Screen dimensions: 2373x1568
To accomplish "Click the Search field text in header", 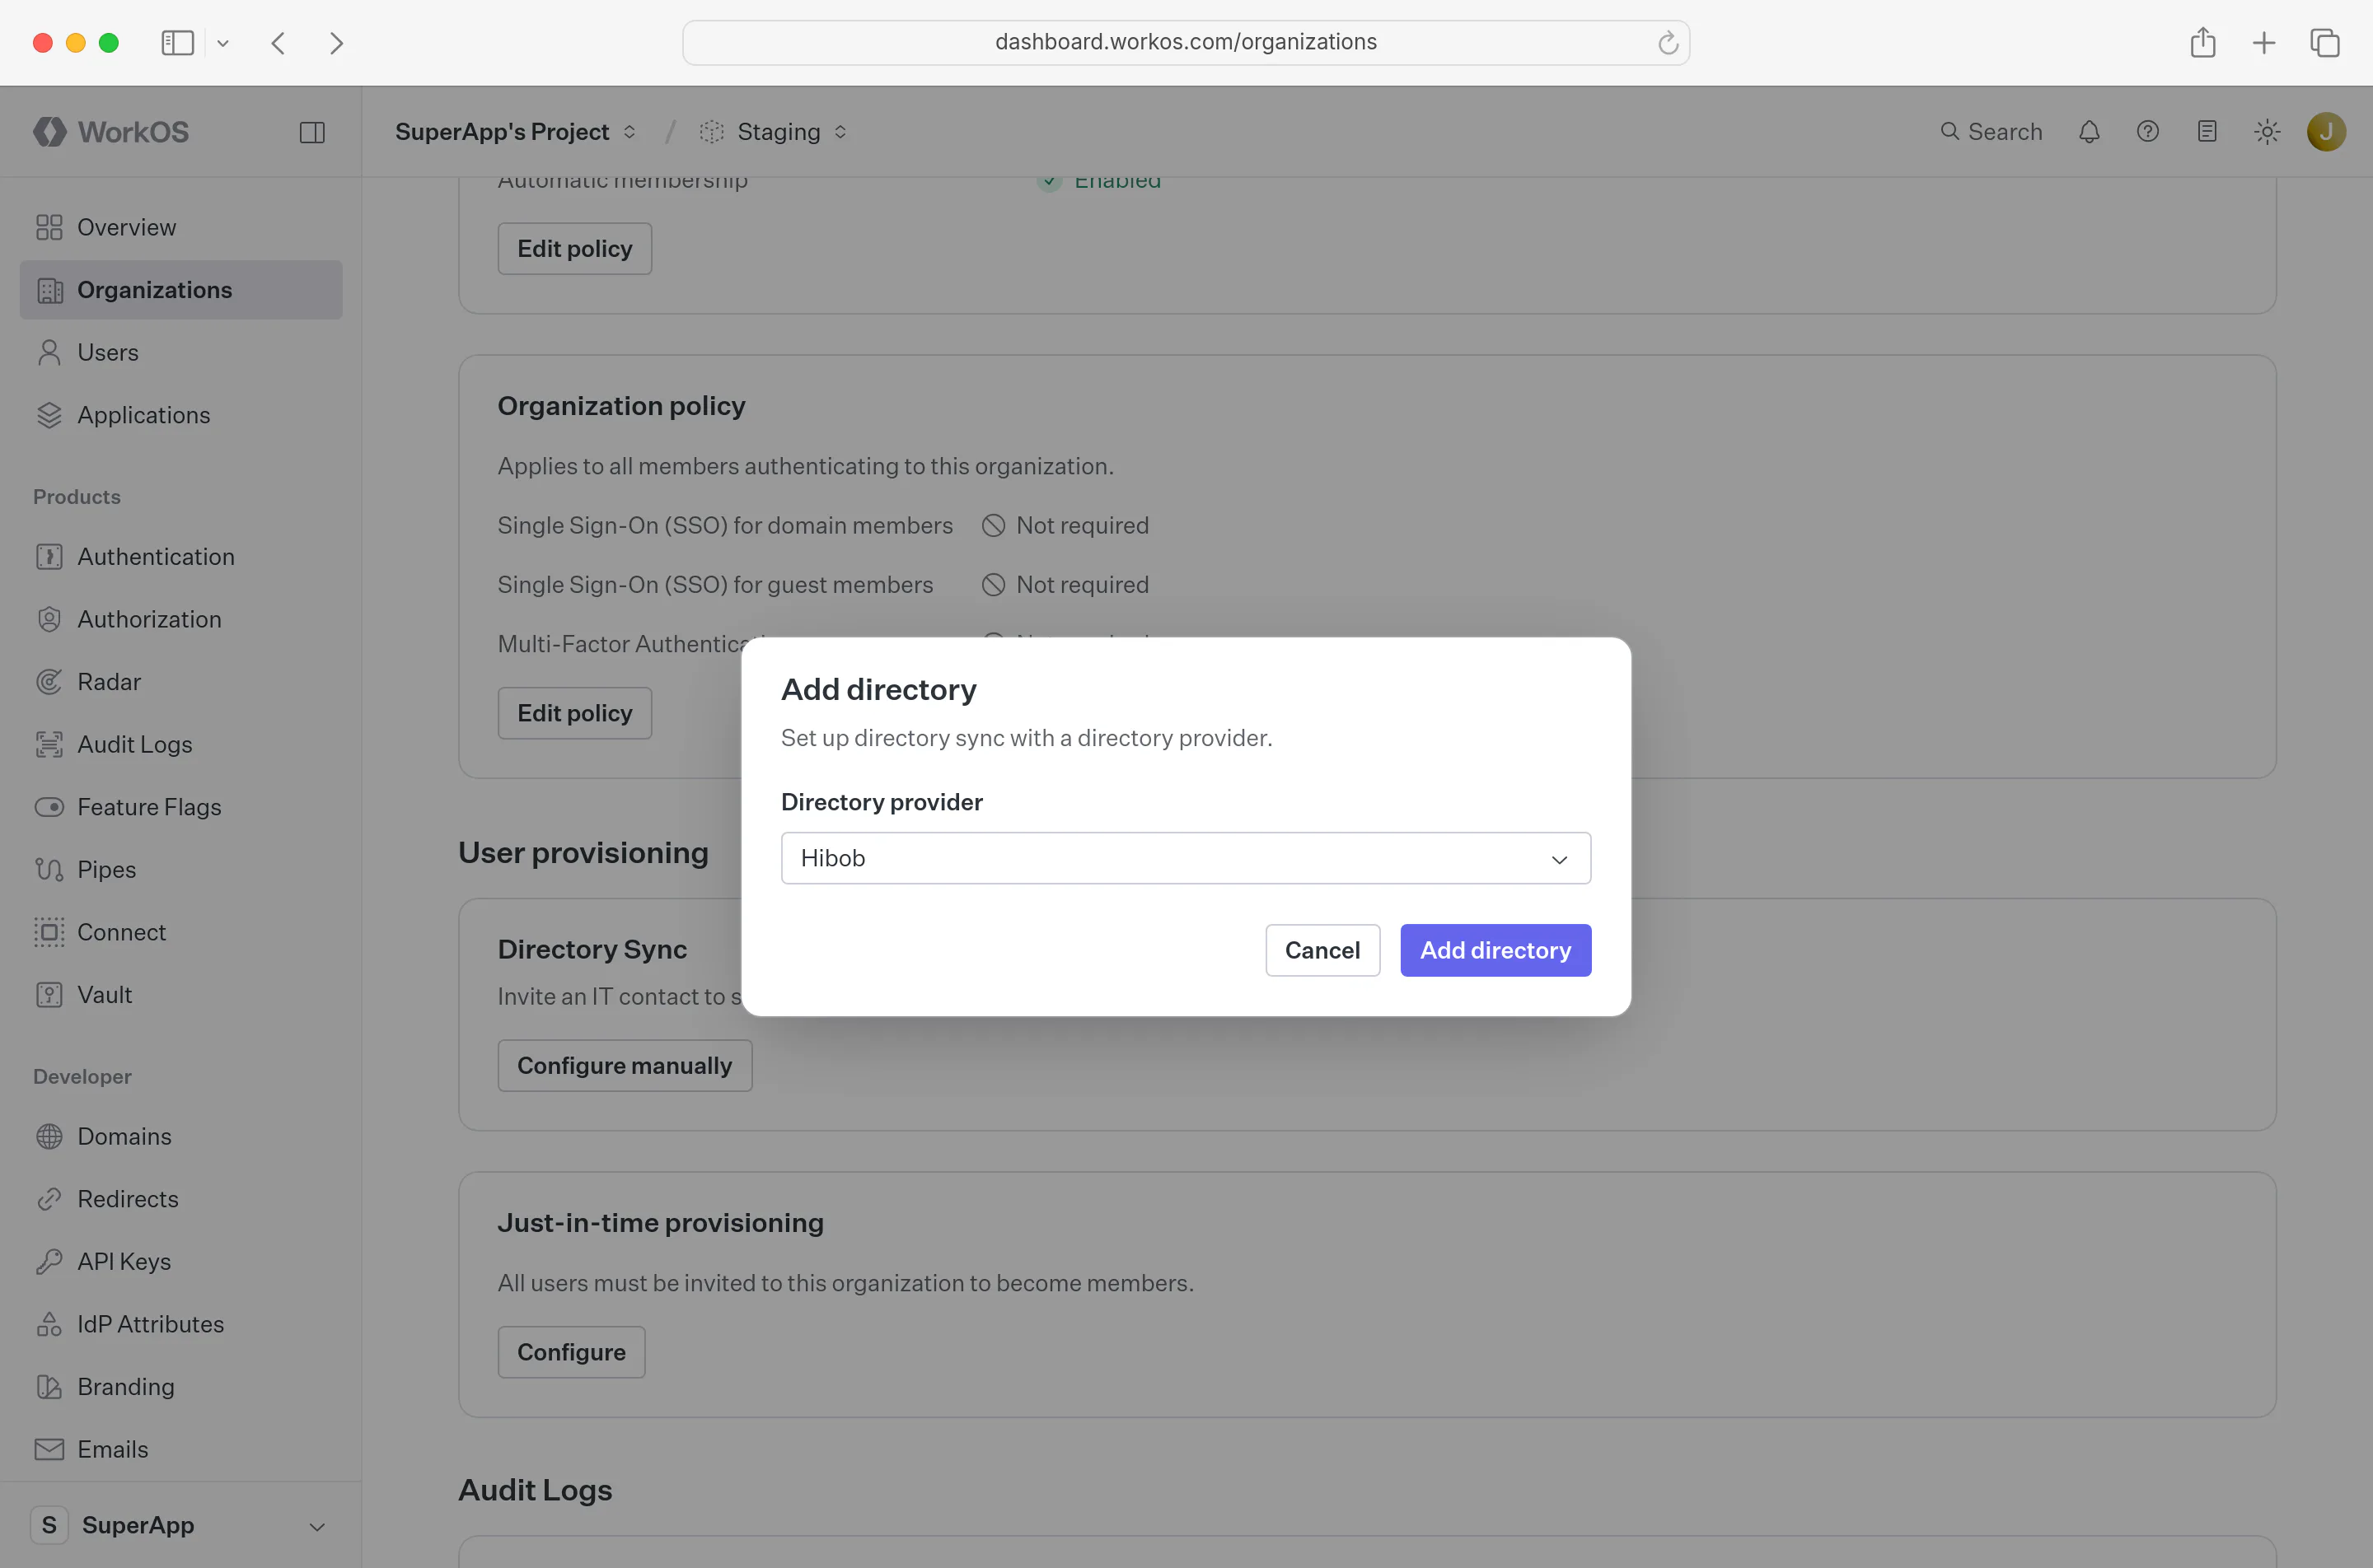I will 2005,131.
